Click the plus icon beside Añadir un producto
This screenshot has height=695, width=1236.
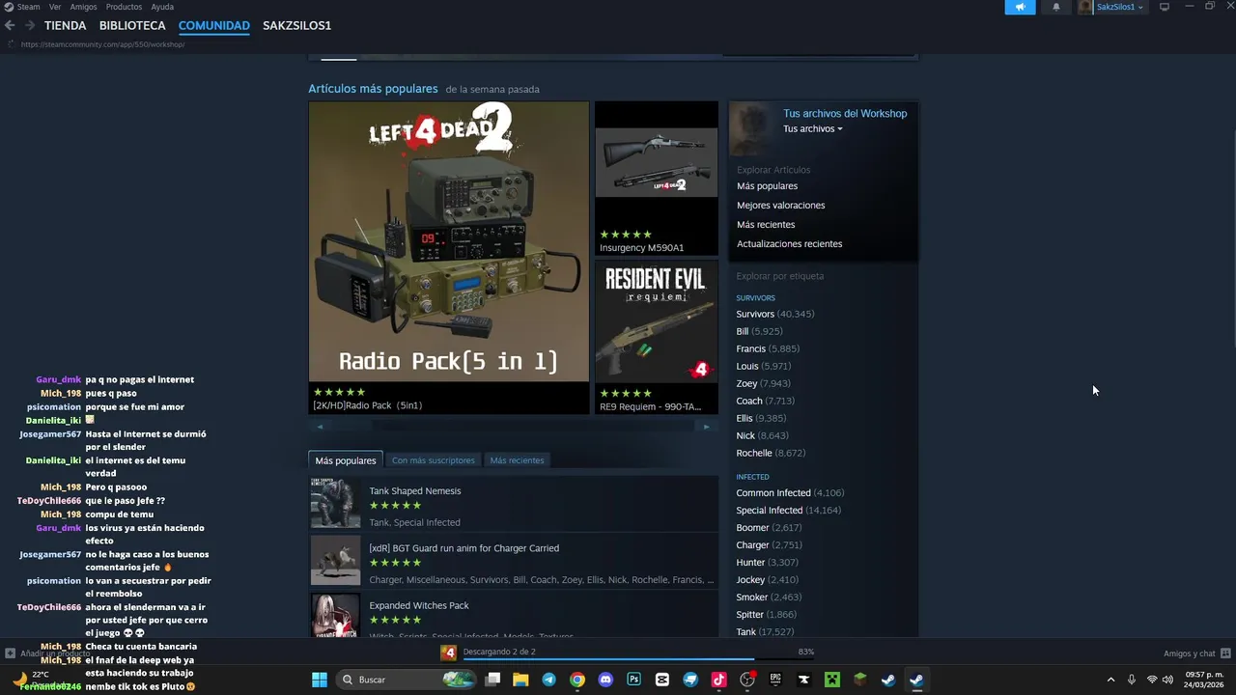[x=10, y=653]
